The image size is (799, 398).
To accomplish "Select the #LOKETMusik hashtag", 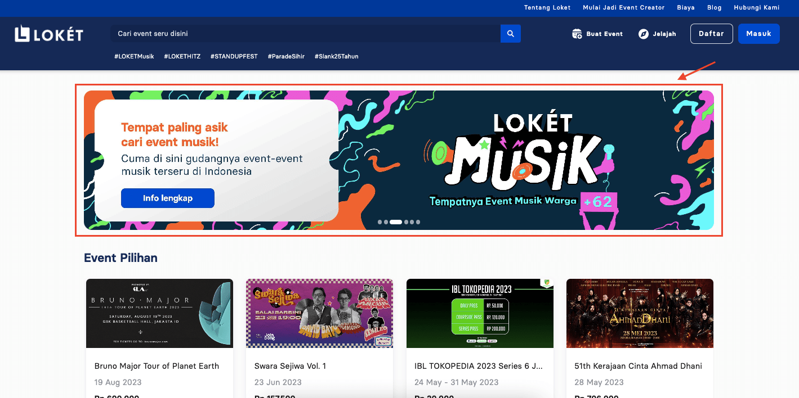I will [x=133, y=56].
